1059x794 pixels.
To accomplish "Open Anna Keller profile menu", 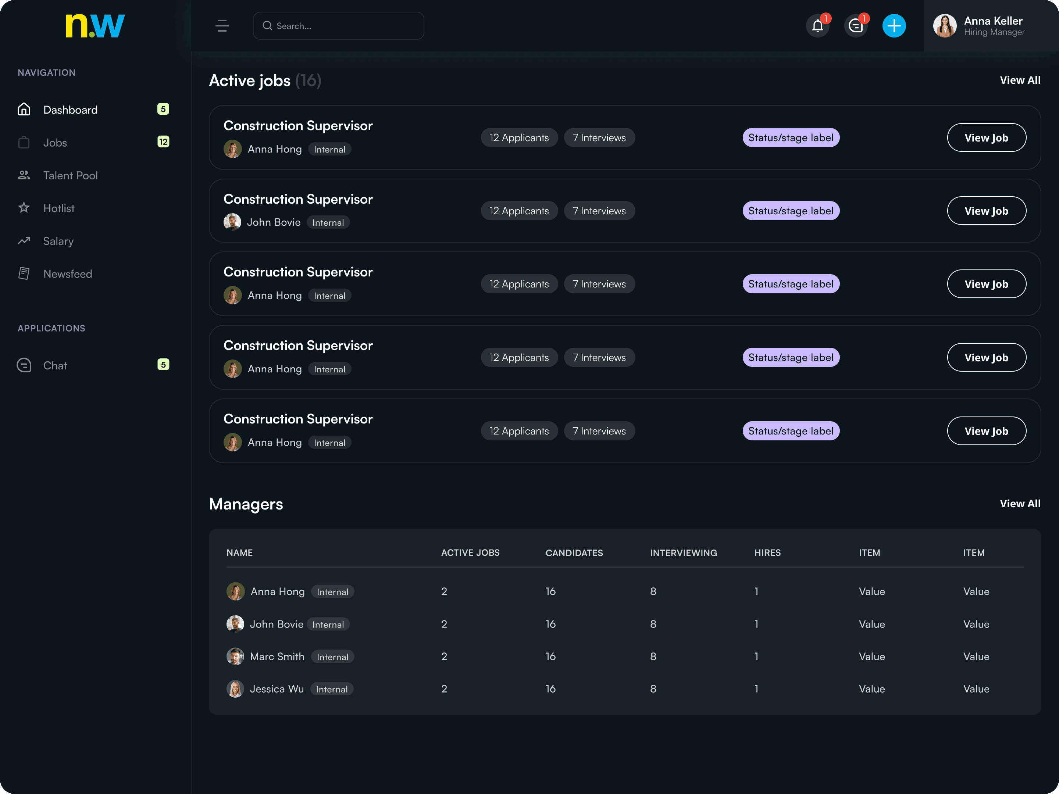I will tap(980, 26).
